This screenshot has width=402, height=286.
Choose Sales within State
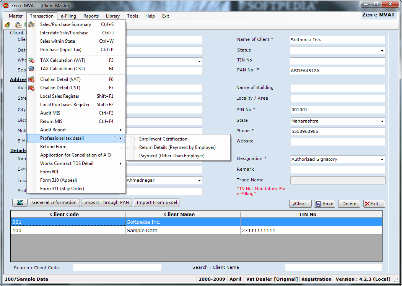pos(76,41)
